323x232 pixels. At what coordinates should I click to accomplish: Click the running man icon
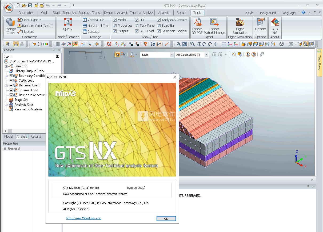(8, 44)
